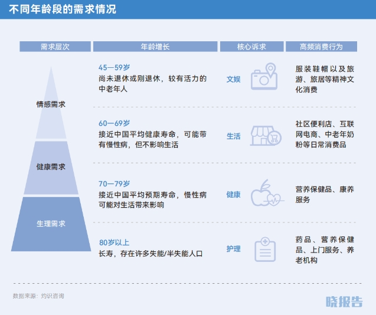
Task: Click the title 不同年龄段的需求情况
Action: 63,9
